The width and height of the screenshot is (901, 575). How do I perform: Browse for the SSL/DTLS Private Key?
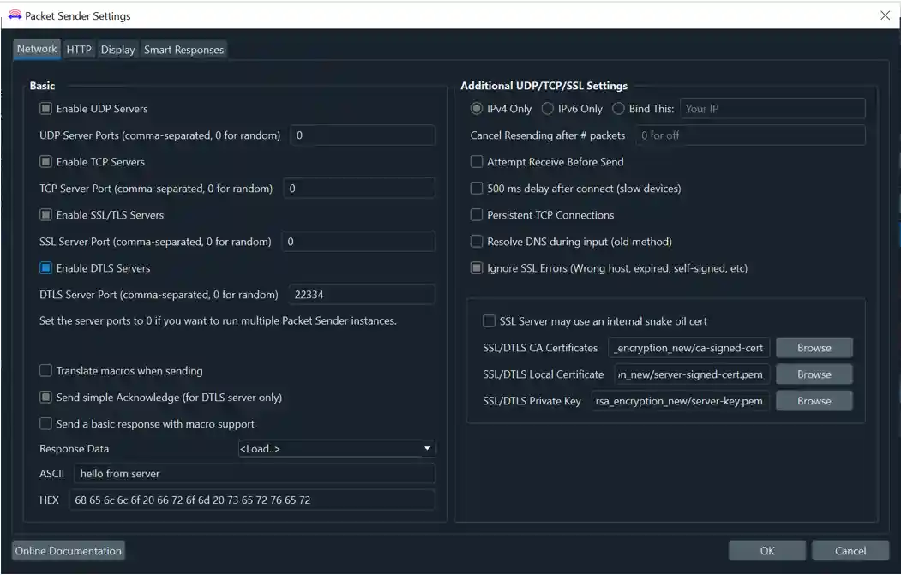[813, 400]
